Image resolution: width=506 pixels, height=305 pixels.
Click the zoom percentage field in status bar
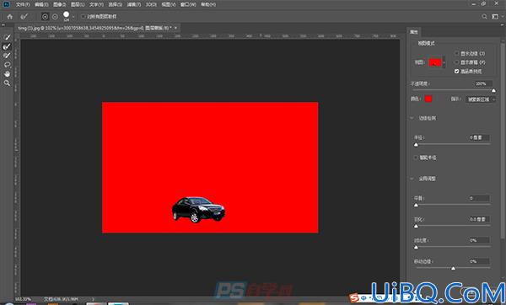[24, 299]
